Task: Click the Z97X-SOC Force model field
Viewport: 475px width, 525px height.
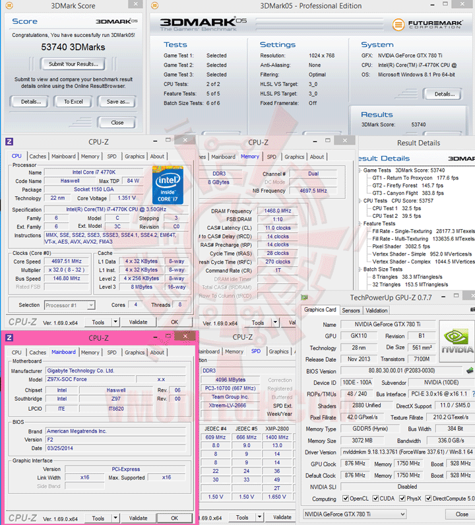Action: (90, 379)
